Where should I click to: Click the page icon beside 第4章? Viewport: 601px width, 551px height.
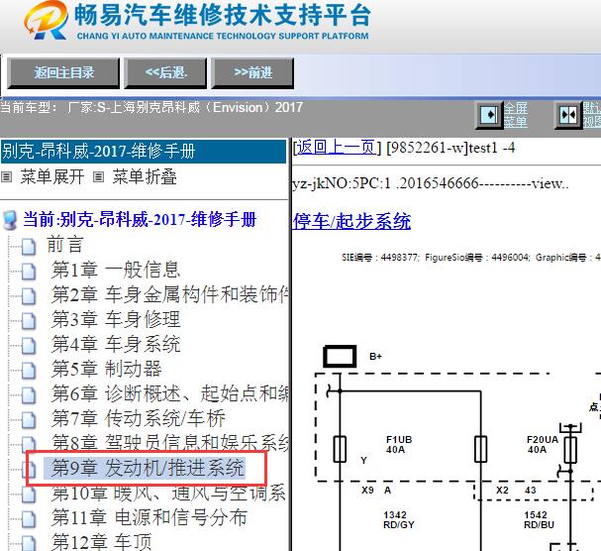pyautogui.click(x=29, y=345)
